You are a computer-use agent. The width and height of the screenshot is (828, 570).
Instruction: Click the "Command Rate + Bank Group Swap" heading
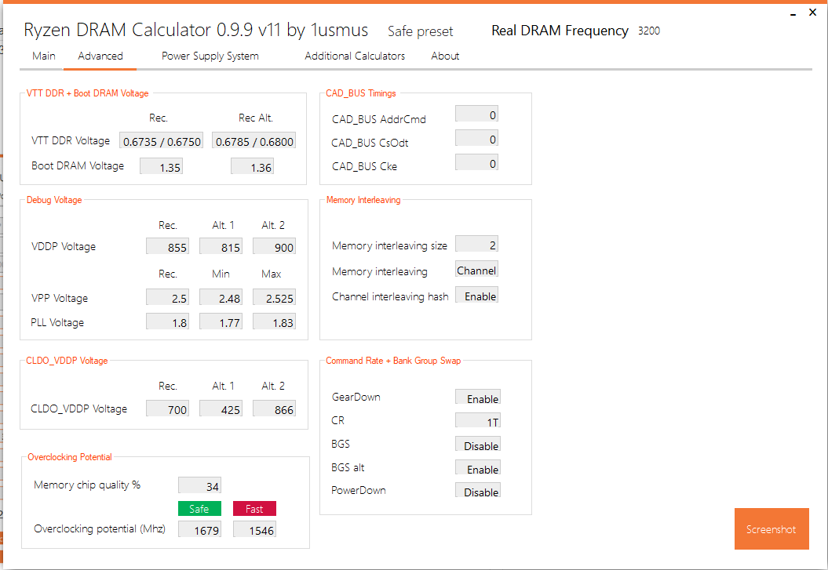pos(393,361)
